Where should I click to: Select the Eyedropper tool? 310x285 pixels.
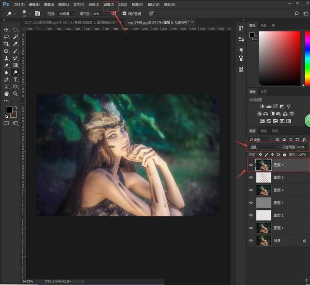pyautogui.click(x=15, y=44)
